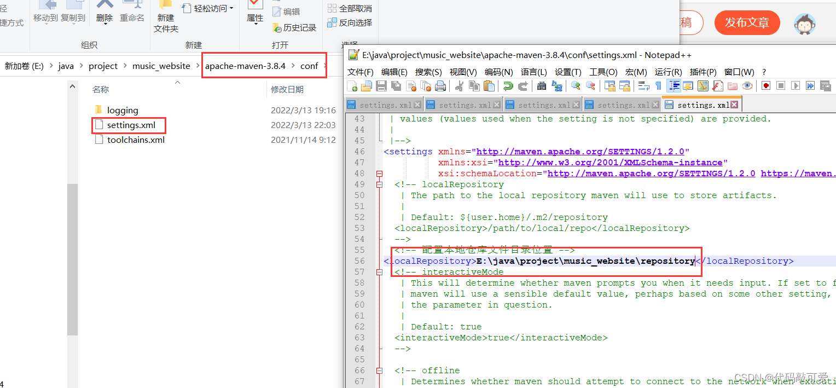Open the CSDN user avatar
This screenshot has width=836, height=388.
tap(805, 23)
